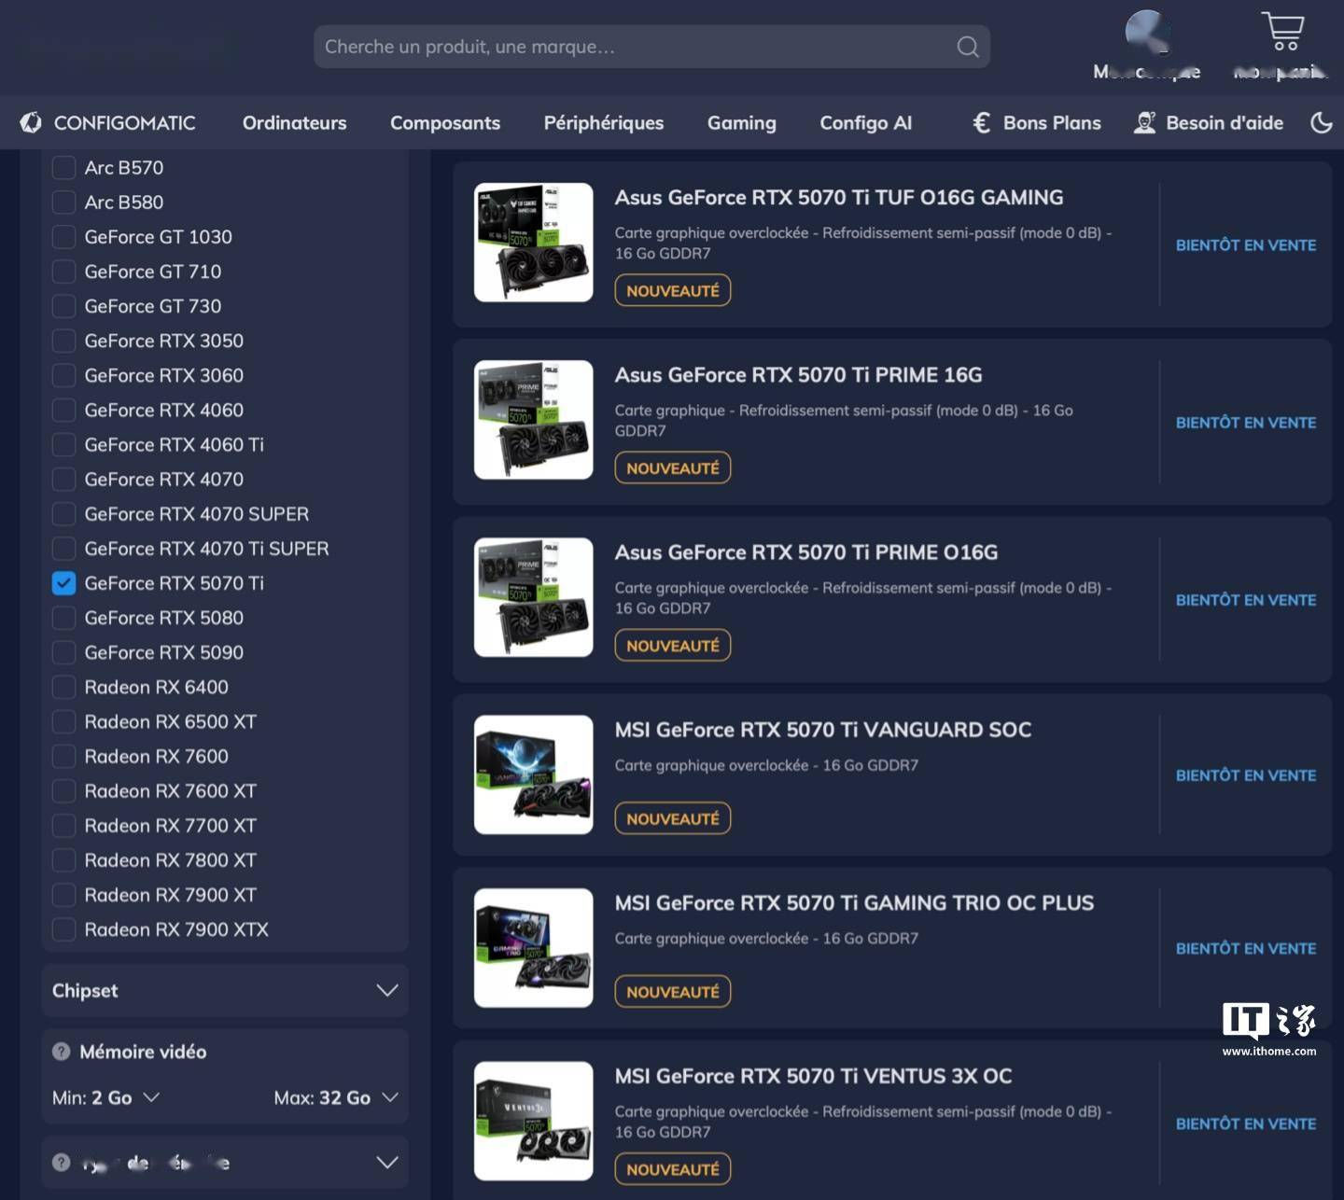Viewport: 1344px width, 1200px height.
Task: Check the GeForce RTX 3060 checkbox
Action: coord(63,375)
